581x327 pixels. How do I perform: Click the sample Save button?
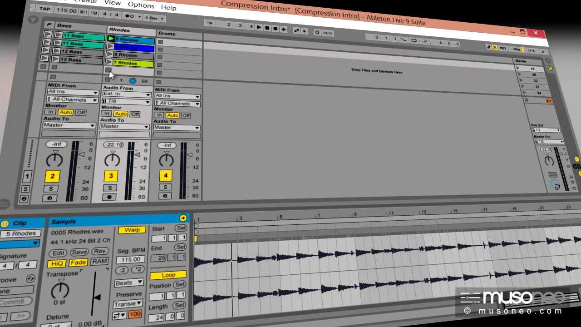tap(79, 252)
